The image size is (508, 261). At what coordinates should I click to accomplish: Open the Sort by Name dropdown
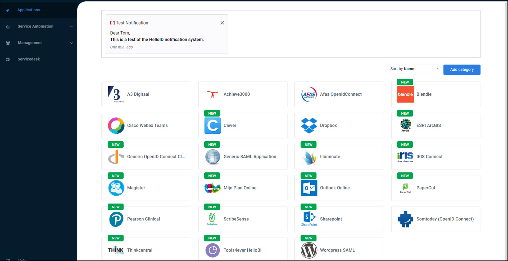tap(414, 69)
